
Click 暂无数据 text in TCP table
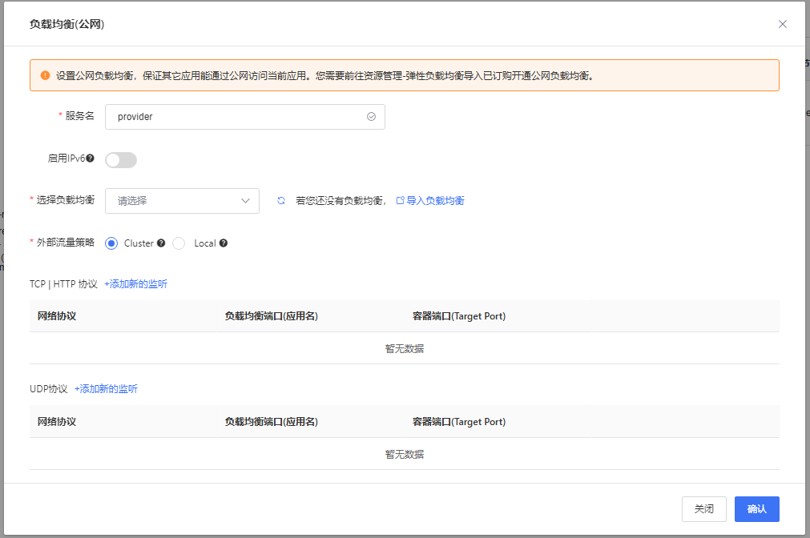tap(405, 349)
